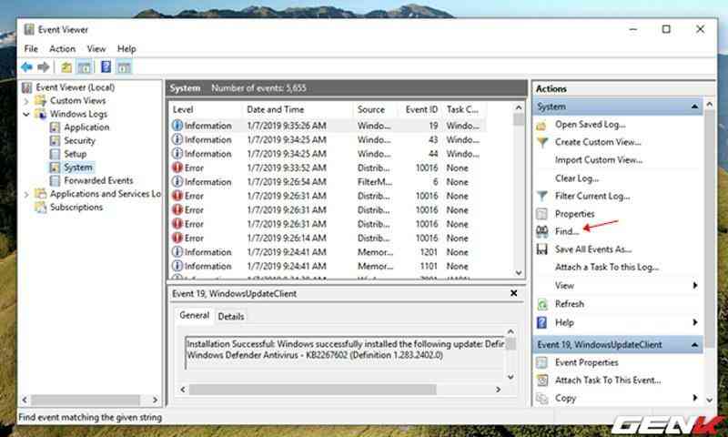
Task: Expand the Copy submenu in Actions
Action: 695,398
